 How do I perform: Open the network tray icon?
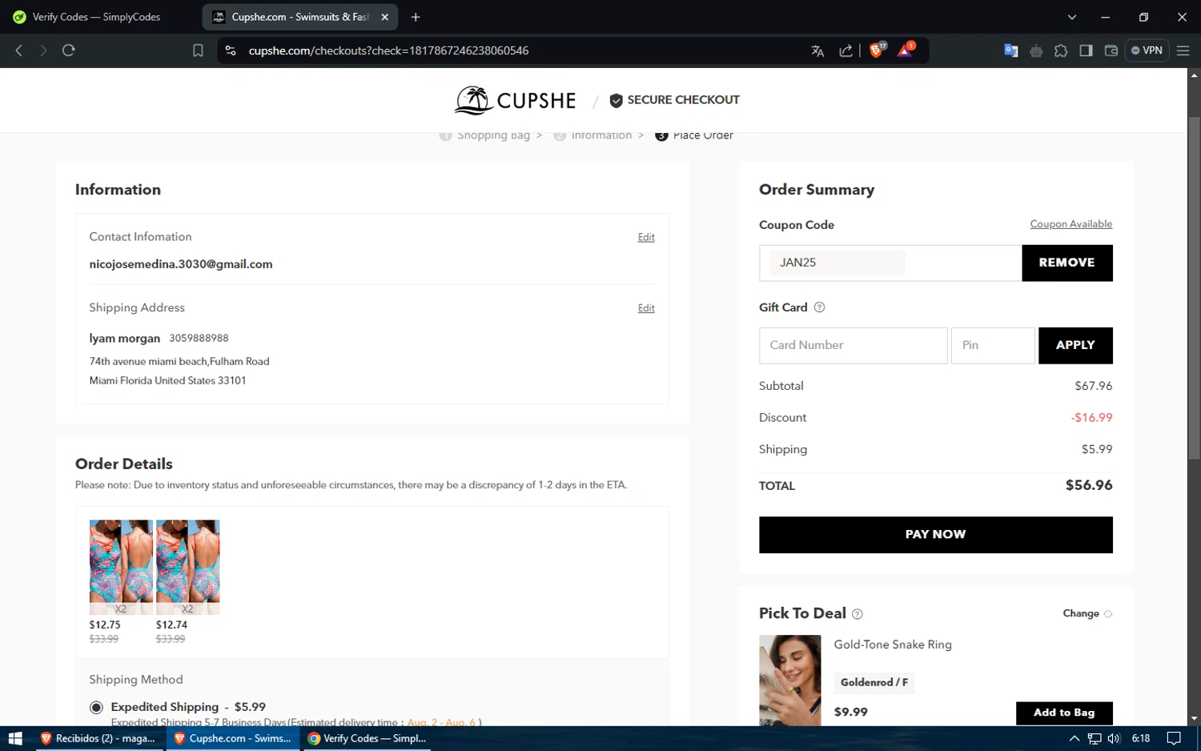[1094, 738]
